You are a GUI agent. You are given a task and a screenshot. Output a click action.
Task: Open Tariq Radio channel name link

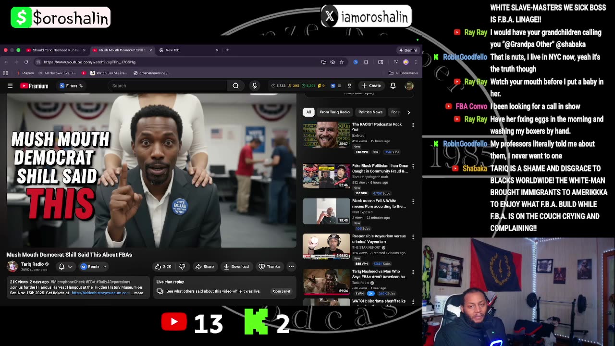pos(32,264)
